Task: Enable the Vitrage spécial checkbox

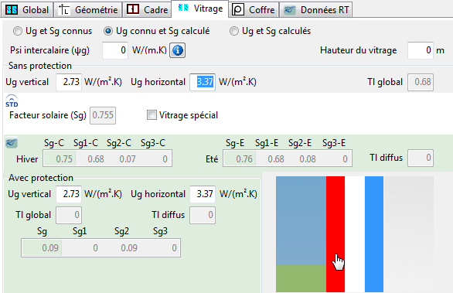Action: pyautogui.click(x=152, y=115)
